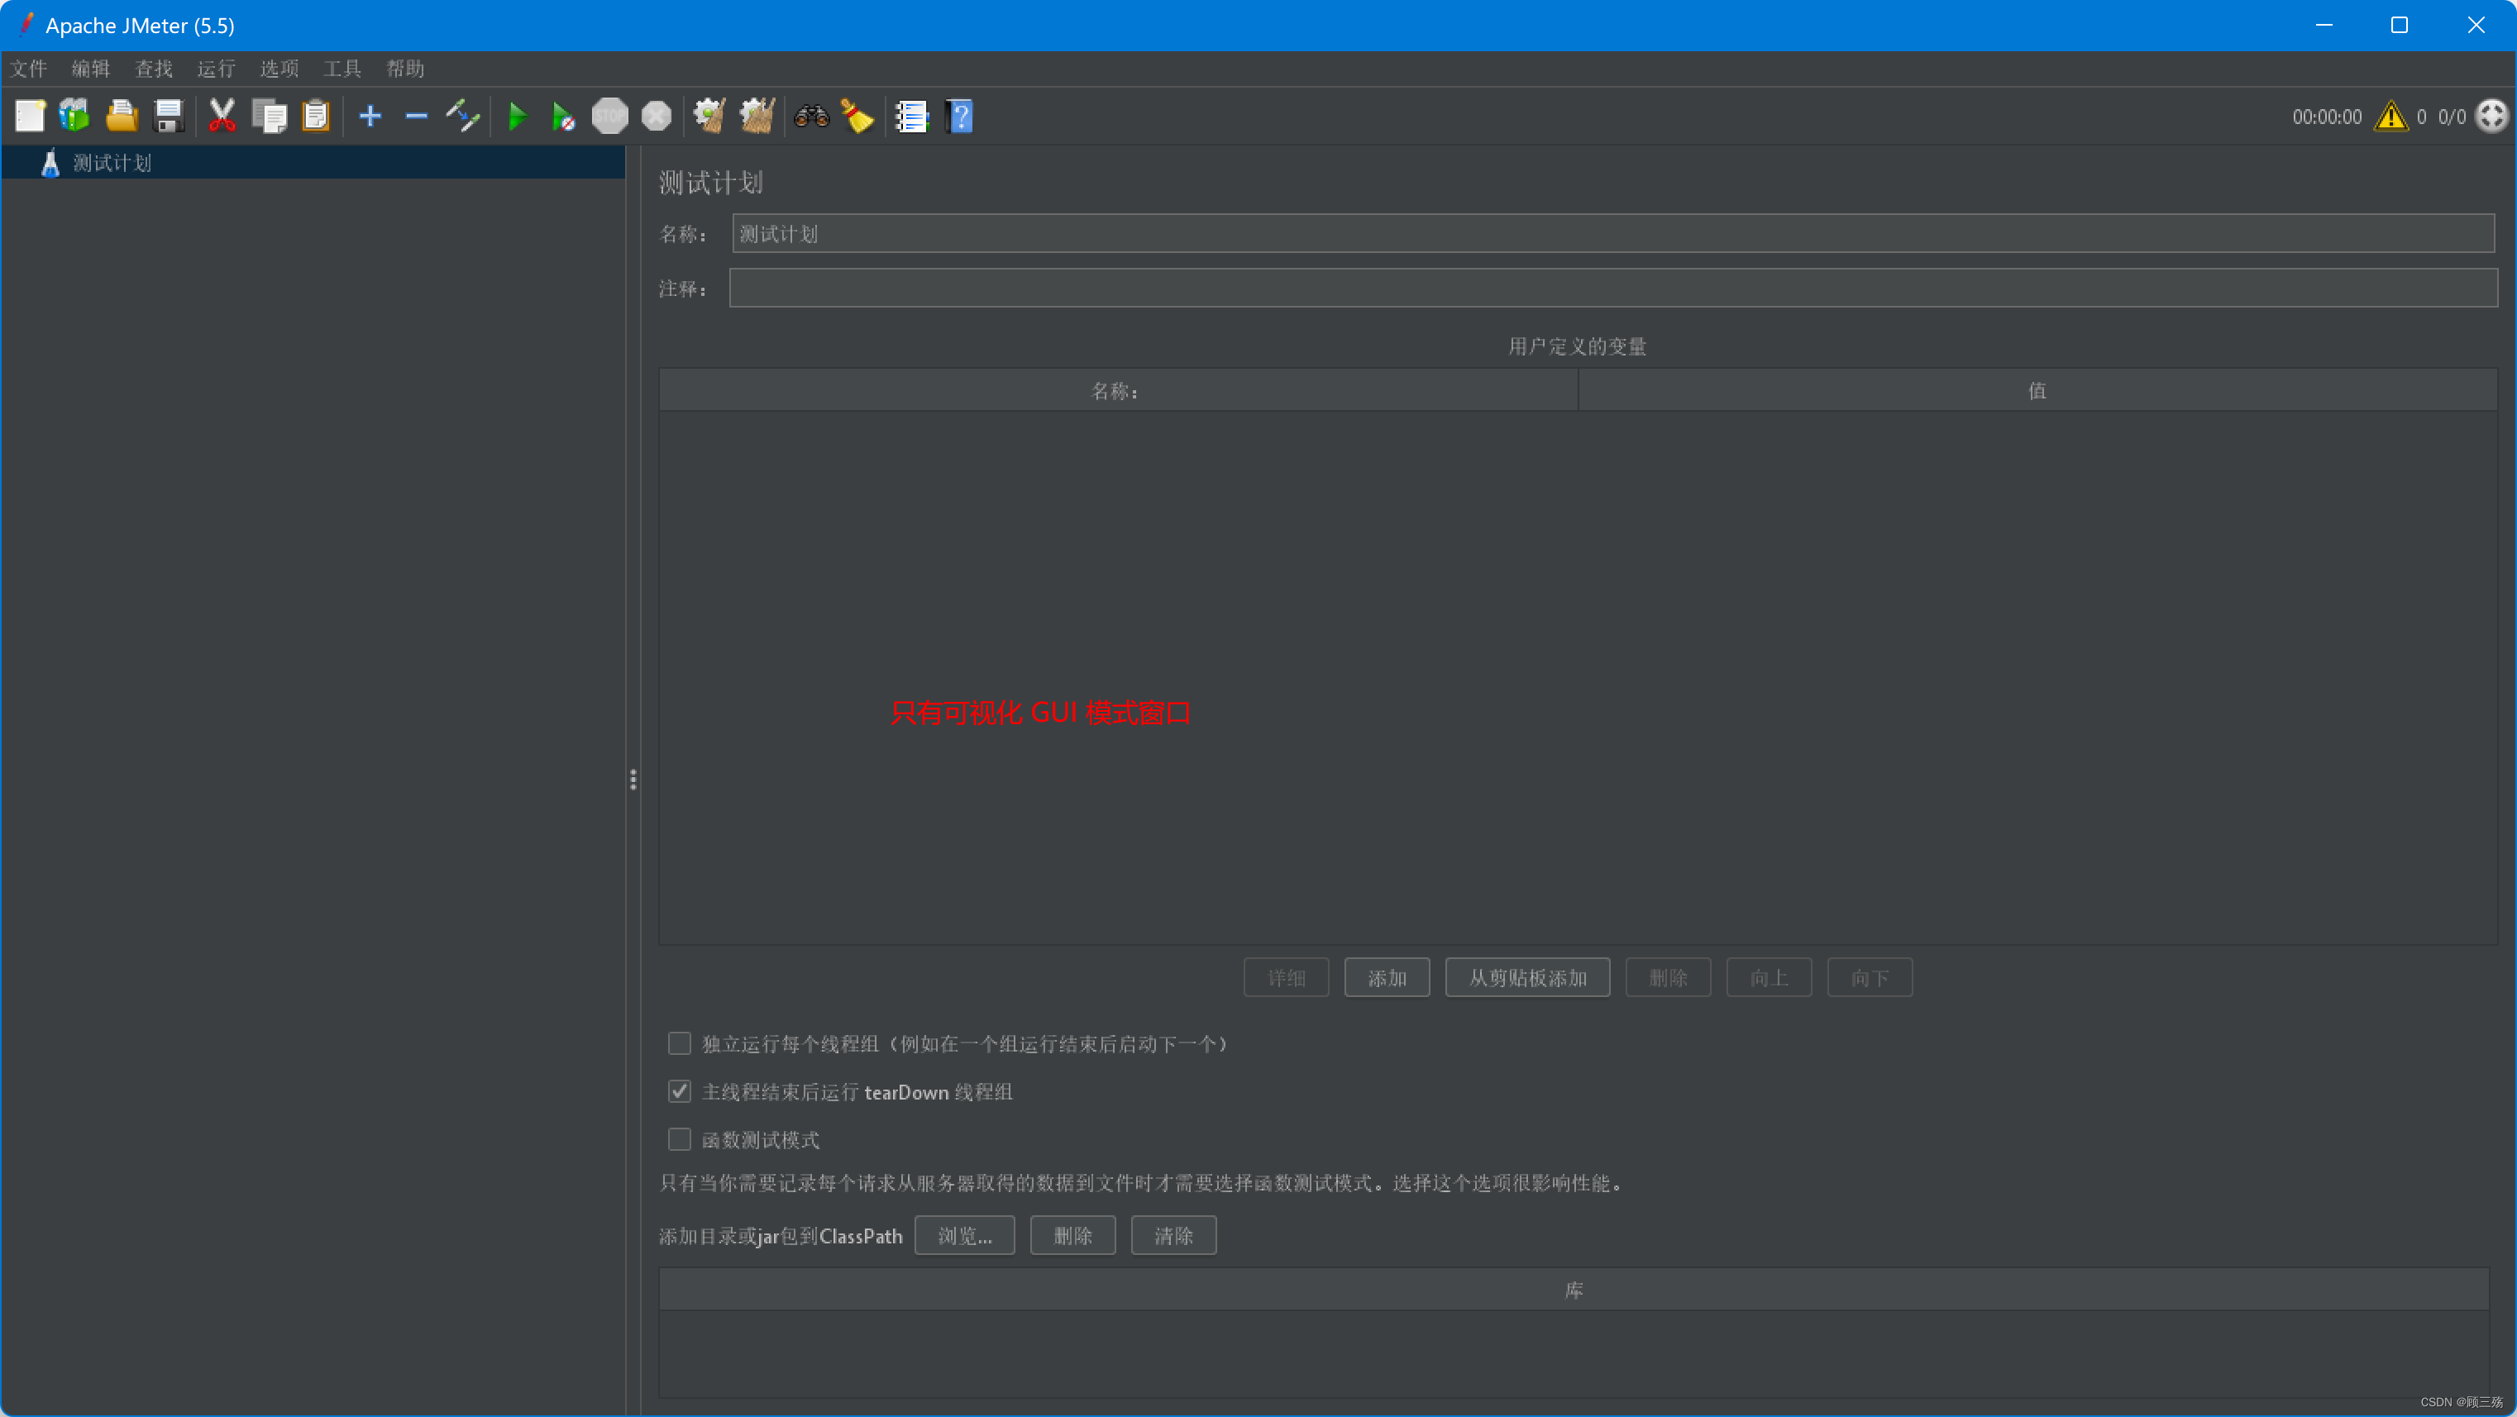This screenshot has width=2517, height=1417.
Task: Open the 选项 menu
Action: click(279, 69)
